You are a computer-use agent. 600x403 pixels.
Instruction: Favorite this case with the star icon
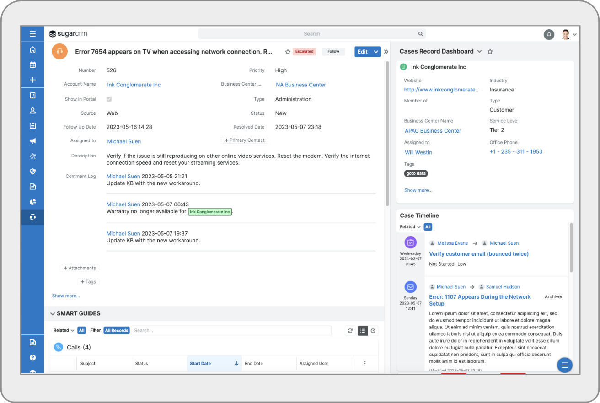[288, 52]
